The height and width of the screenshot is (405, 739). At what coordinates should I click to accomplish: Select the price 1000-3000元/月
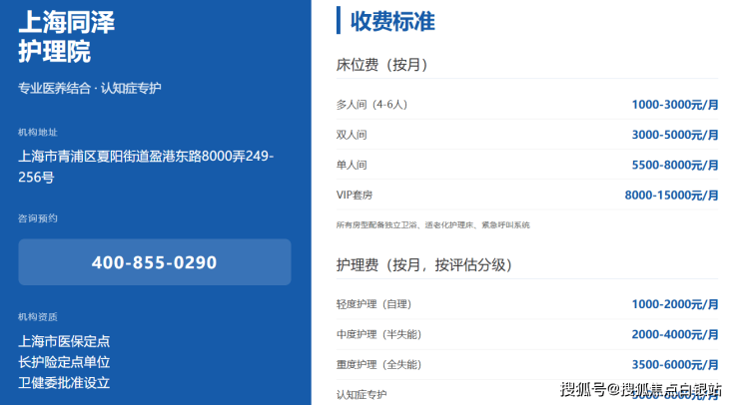pos(675,105)
